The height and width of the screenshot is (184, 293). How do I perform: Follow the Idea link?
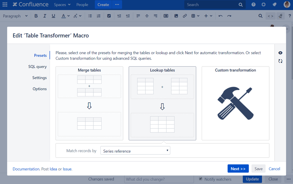pyautogui.click(x=53, y=169)
